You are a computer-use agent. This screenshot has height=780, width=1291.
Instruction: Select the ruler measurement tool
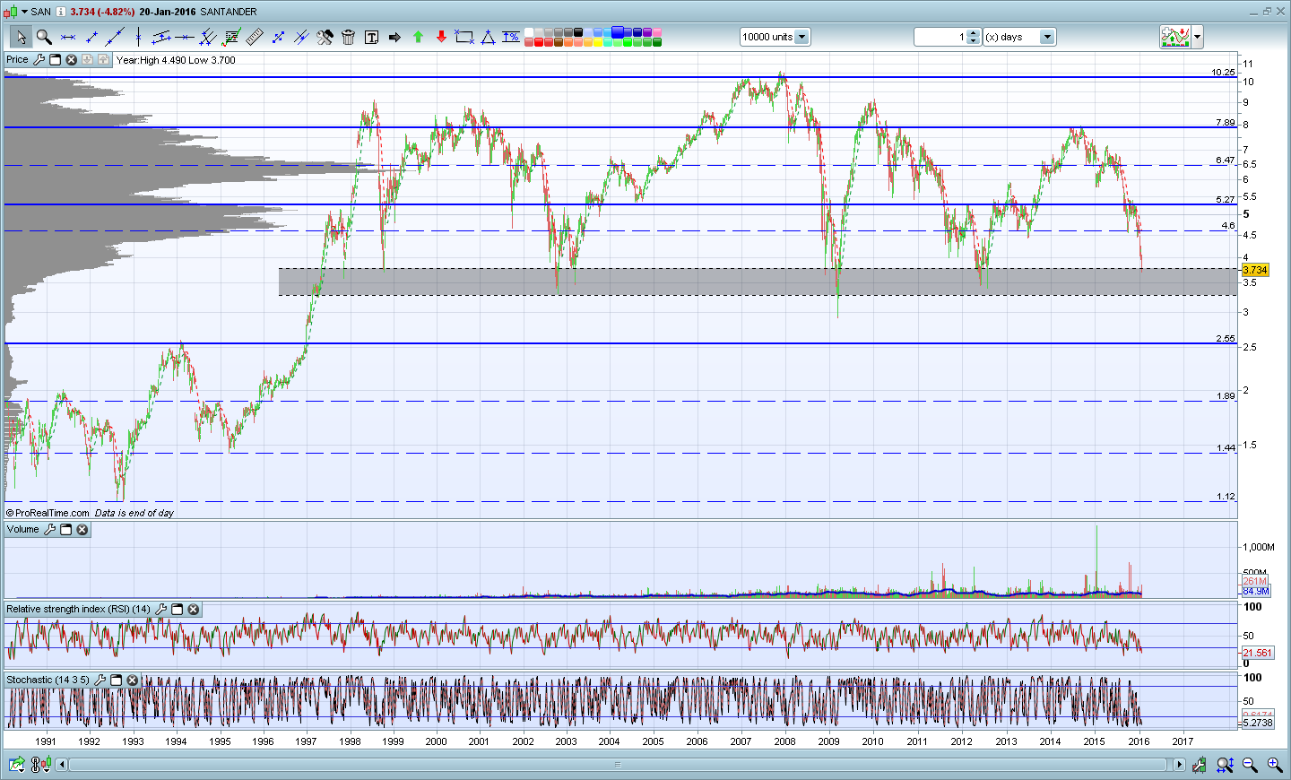tap(255, 37)
